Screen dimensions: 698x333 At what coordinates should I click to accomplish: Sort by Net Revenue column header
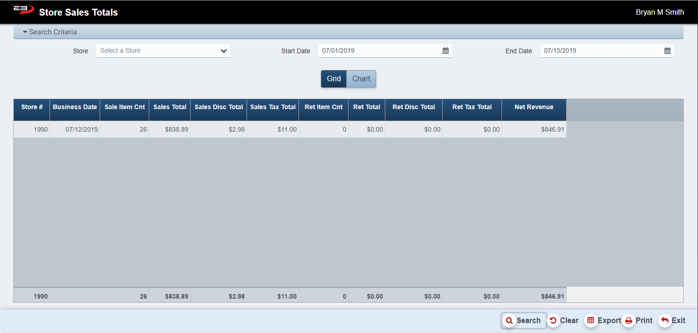(x=534, y=107)
